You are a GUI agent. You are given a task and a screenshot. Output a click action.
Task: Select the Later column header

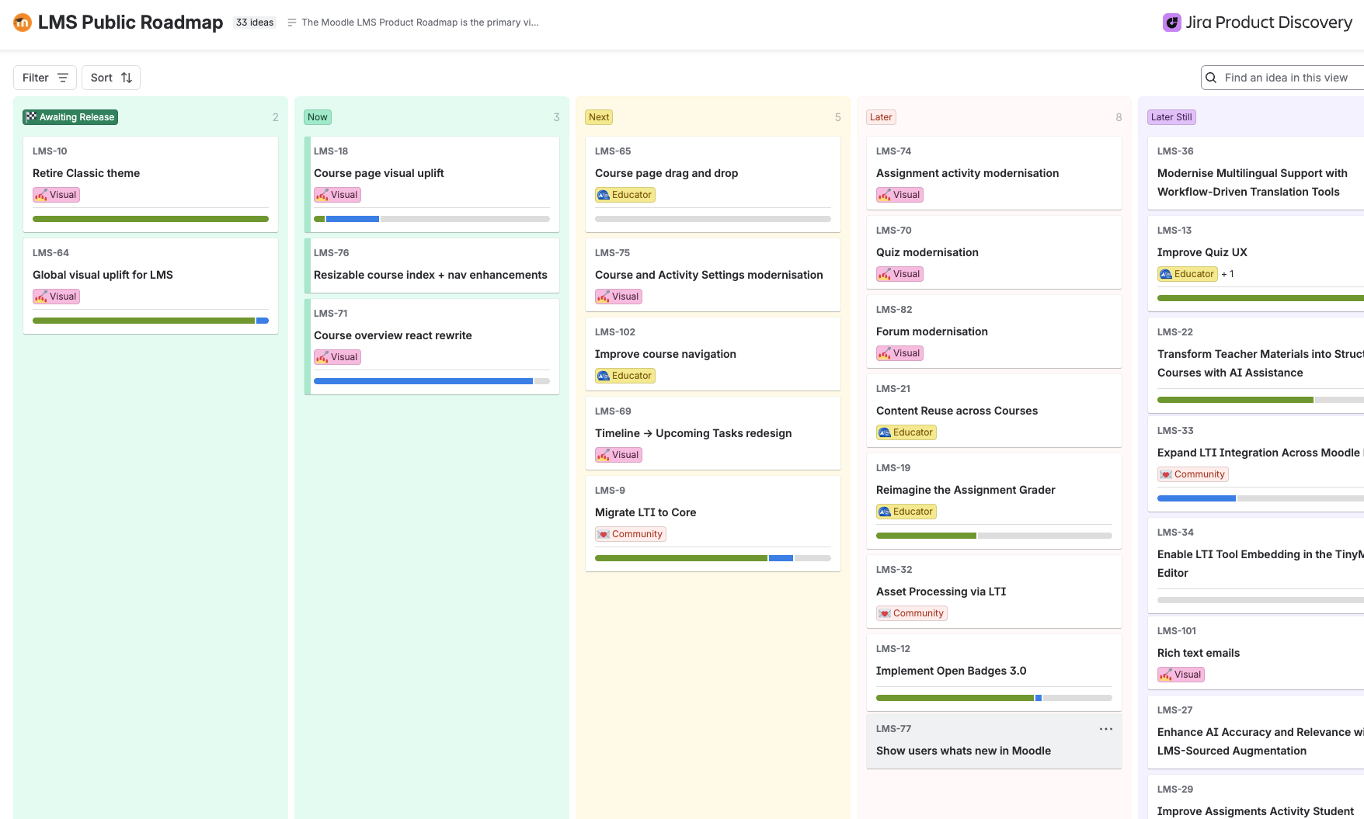(881, 117)
